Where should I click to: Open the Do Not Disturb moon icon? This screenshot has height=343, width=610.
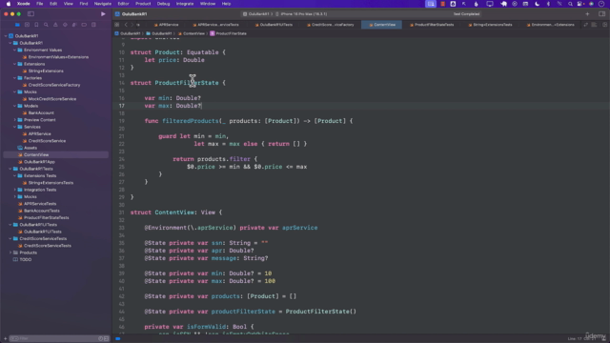click(x=538, y=4)
